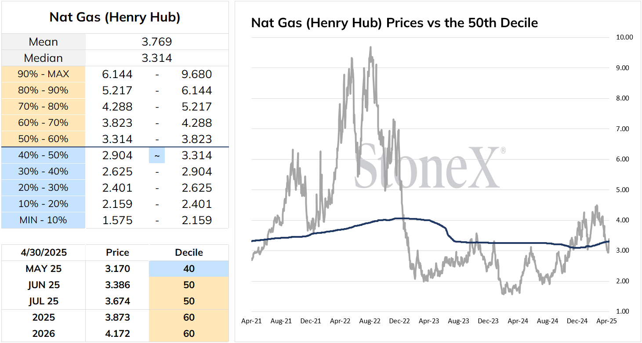642x343 pixels.
Task: Click the Decile column header
Action: [x=189, y=253]
